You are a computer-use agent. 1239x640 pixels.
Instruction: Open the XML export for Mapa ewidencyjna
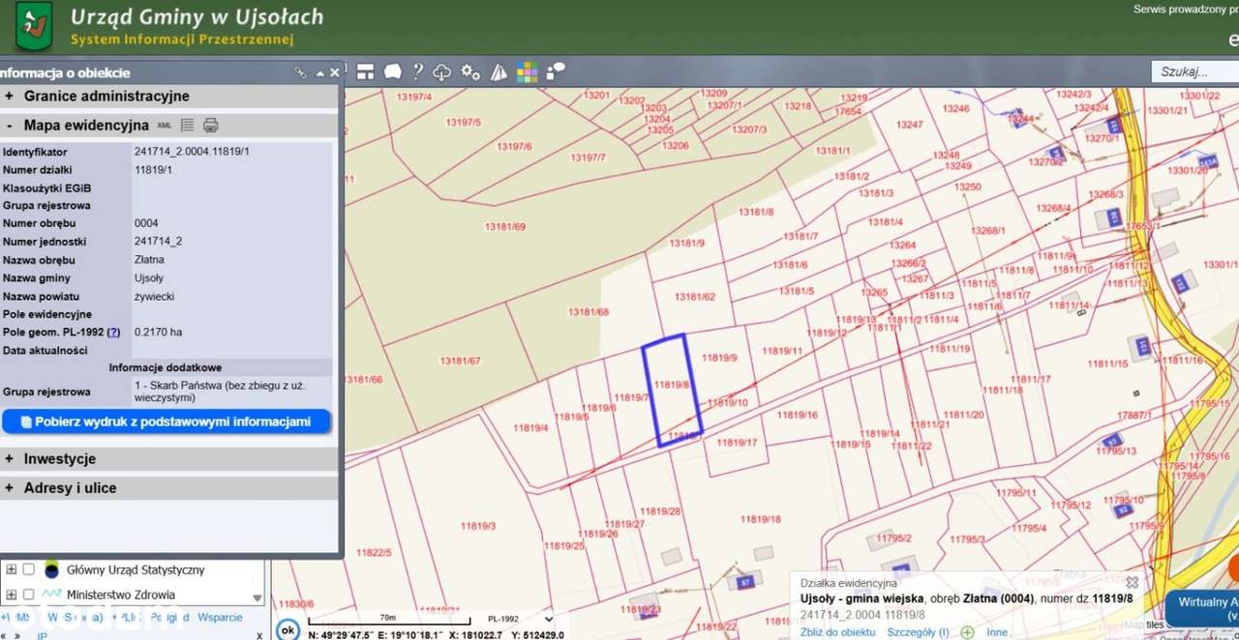coord(165,126)
